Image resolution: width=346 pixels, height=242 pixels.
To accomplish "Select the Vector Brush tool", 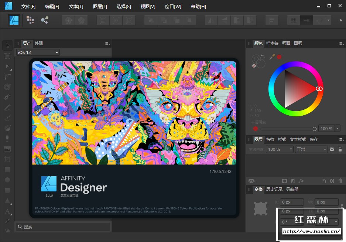I will point(7,118).
